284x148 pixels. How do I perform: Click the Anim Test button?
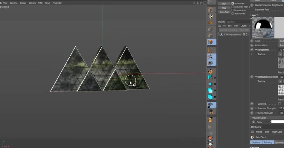point(224,12)
